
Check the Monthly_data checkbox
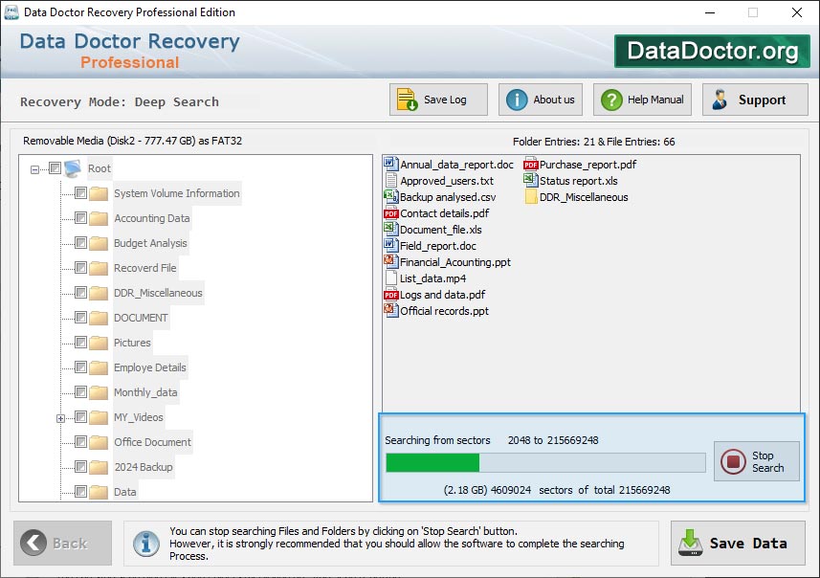[x=80, y=391]
